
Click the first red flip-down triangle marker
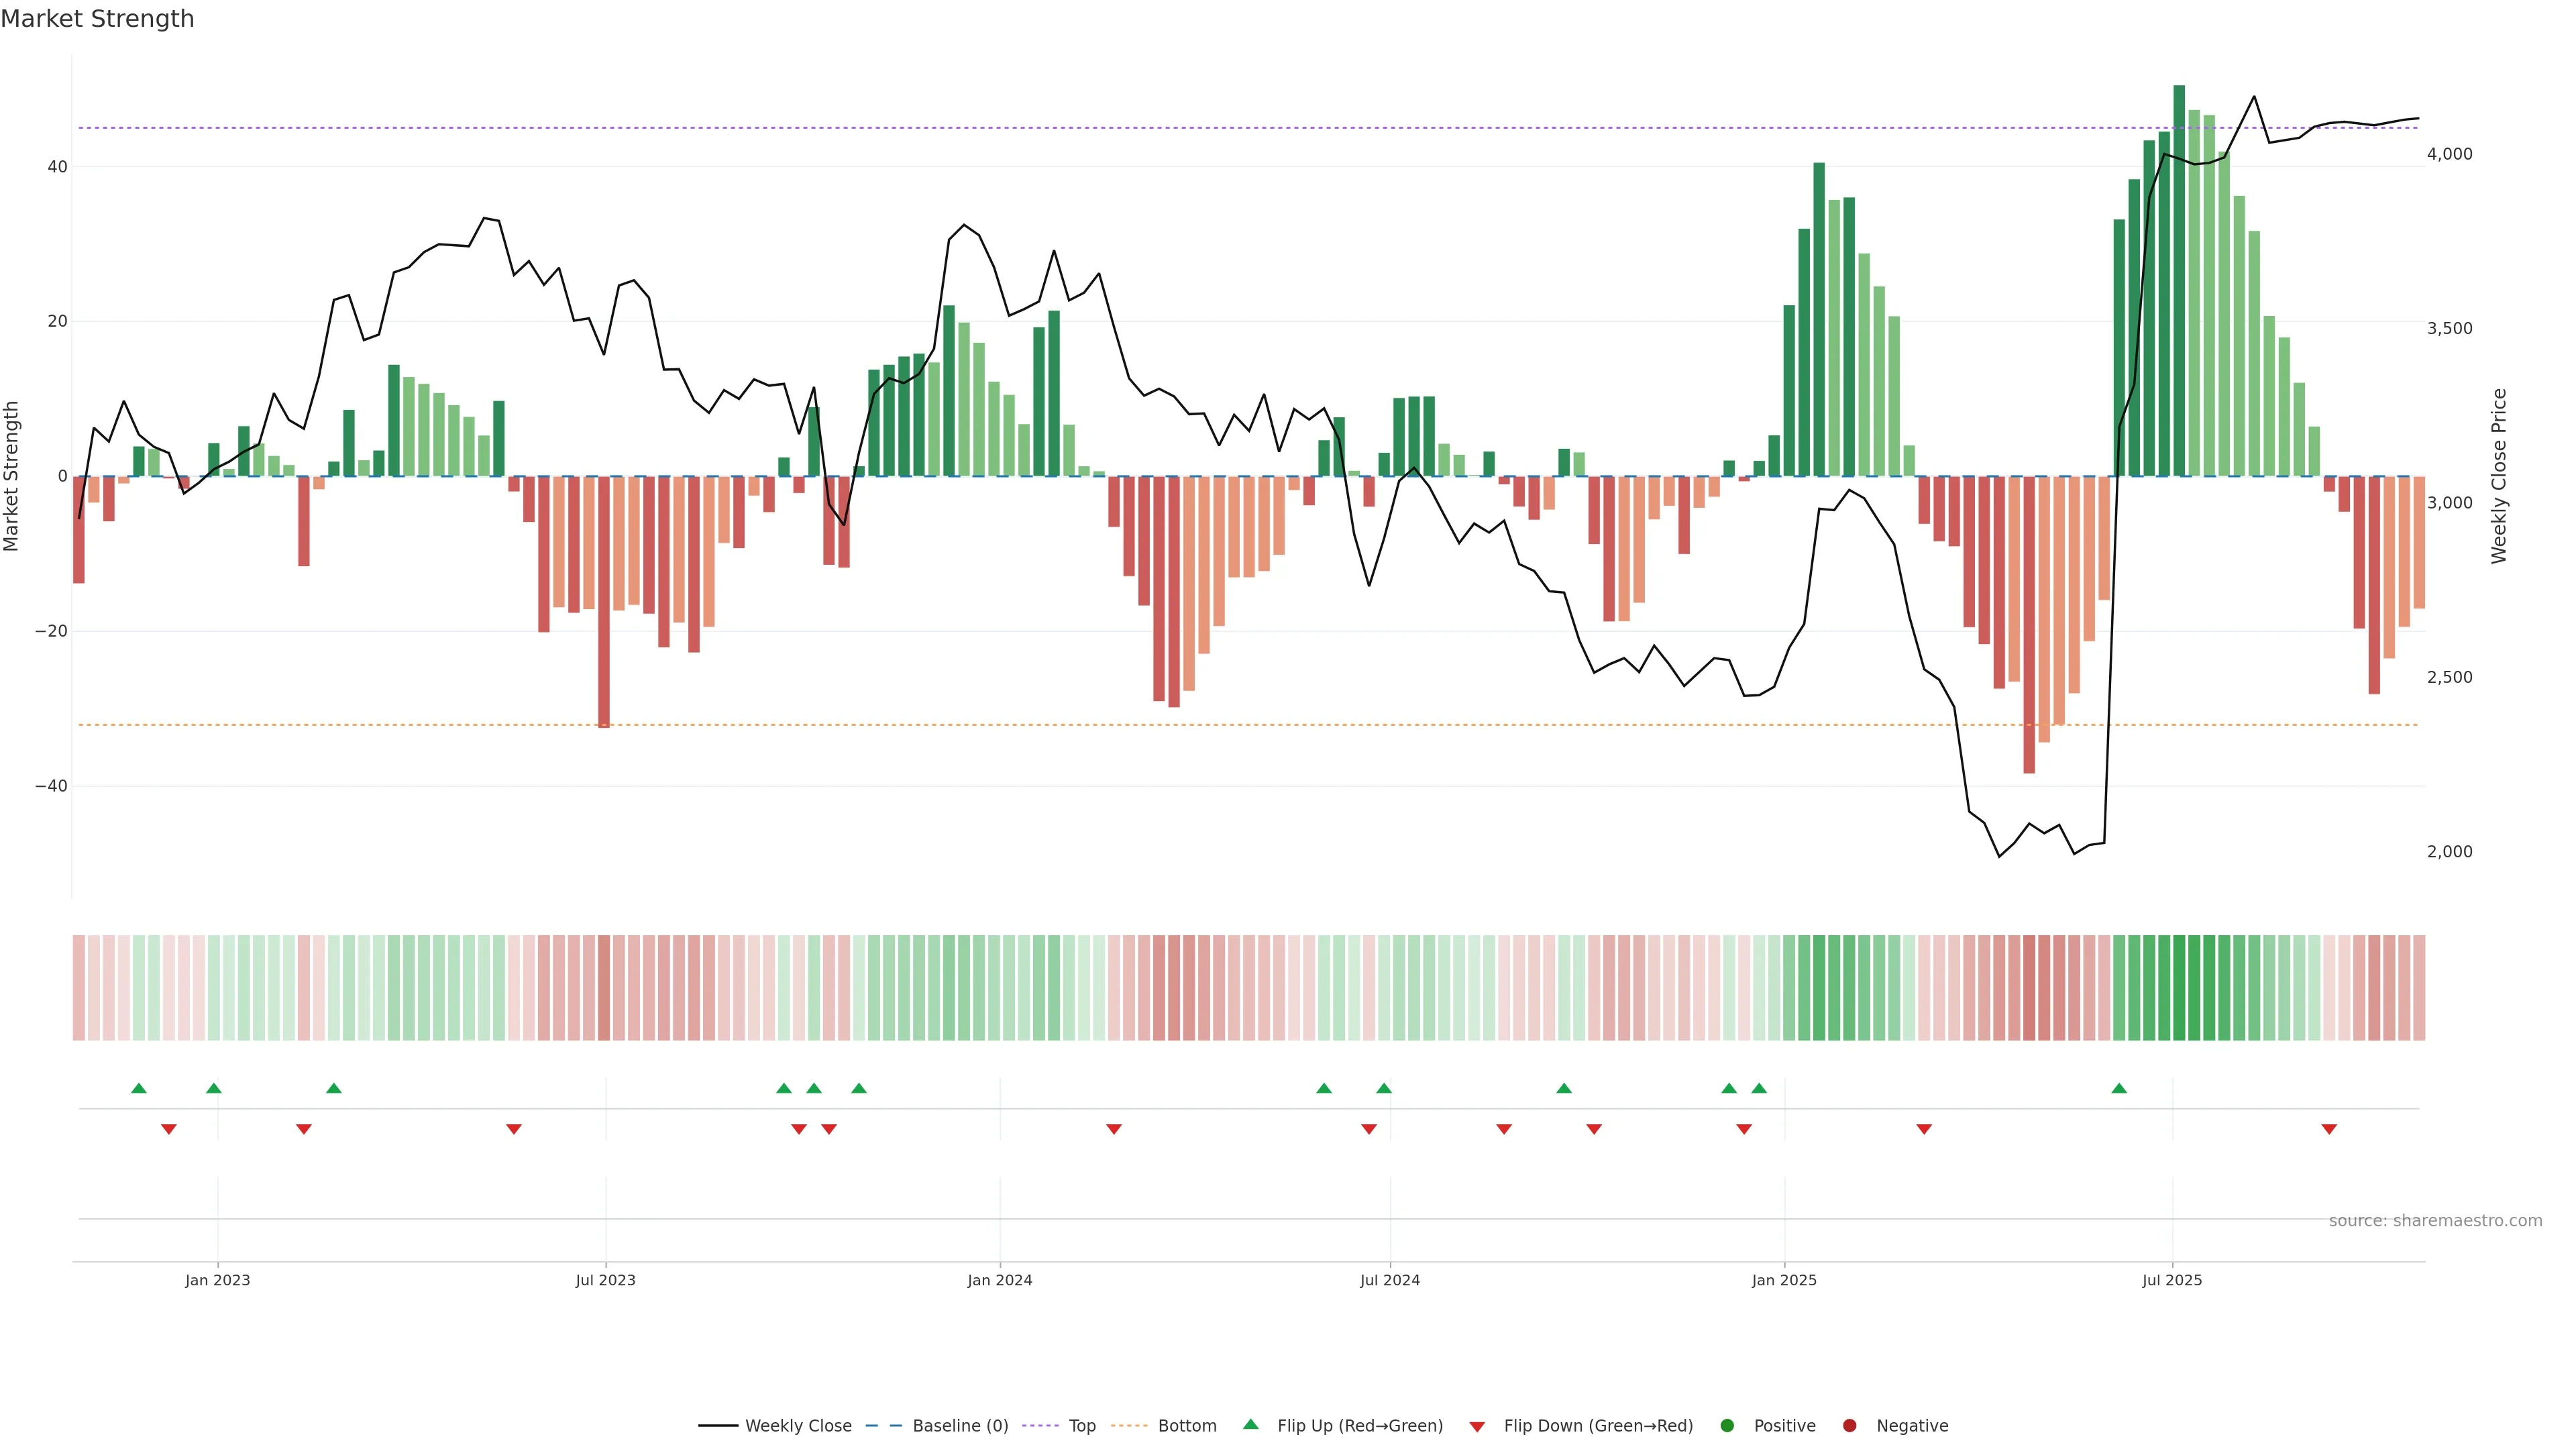pos(169,1129)
